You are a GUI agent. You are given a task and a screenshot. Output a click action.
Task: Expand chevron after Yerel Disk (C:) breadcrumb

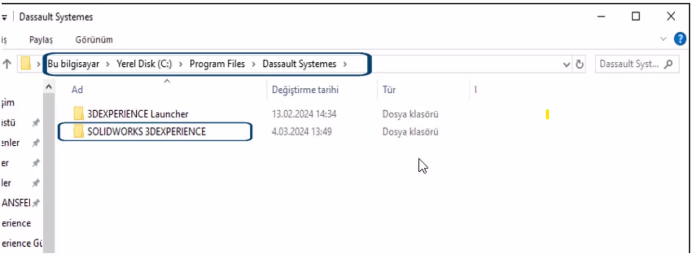point(181,64)
